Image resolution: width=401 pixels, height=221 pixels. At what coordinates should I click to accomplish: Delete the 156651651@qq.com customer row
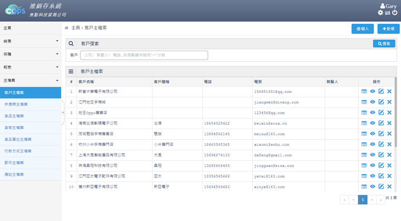point(389,91)
